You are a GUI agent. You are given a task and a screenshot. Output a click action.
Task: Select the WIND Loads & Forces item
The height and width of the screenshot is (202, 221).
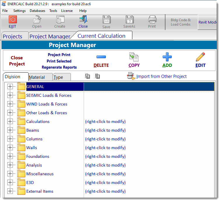pos(47,104)
